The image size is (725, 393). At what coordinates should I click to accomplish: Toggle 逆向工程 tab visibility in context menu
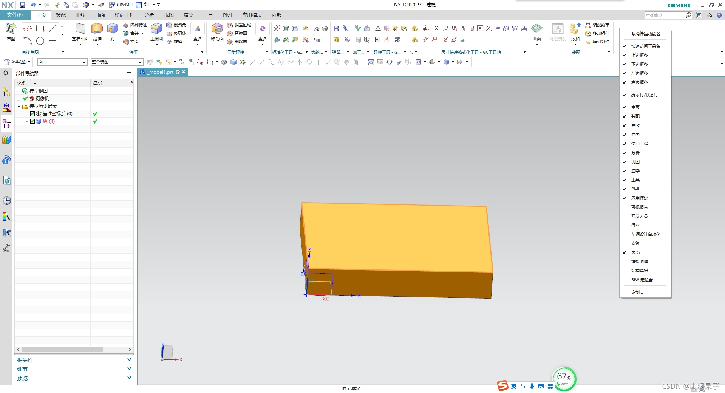coord(645,144)
